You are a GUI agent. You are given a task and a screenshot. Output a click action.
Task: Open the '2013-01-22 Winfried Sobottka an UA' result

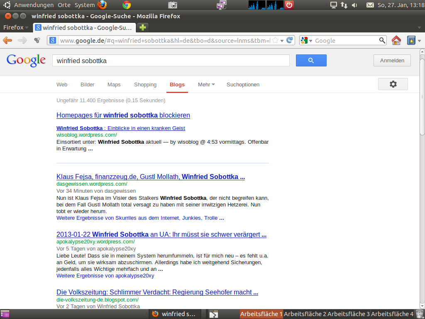pos(161,235)
